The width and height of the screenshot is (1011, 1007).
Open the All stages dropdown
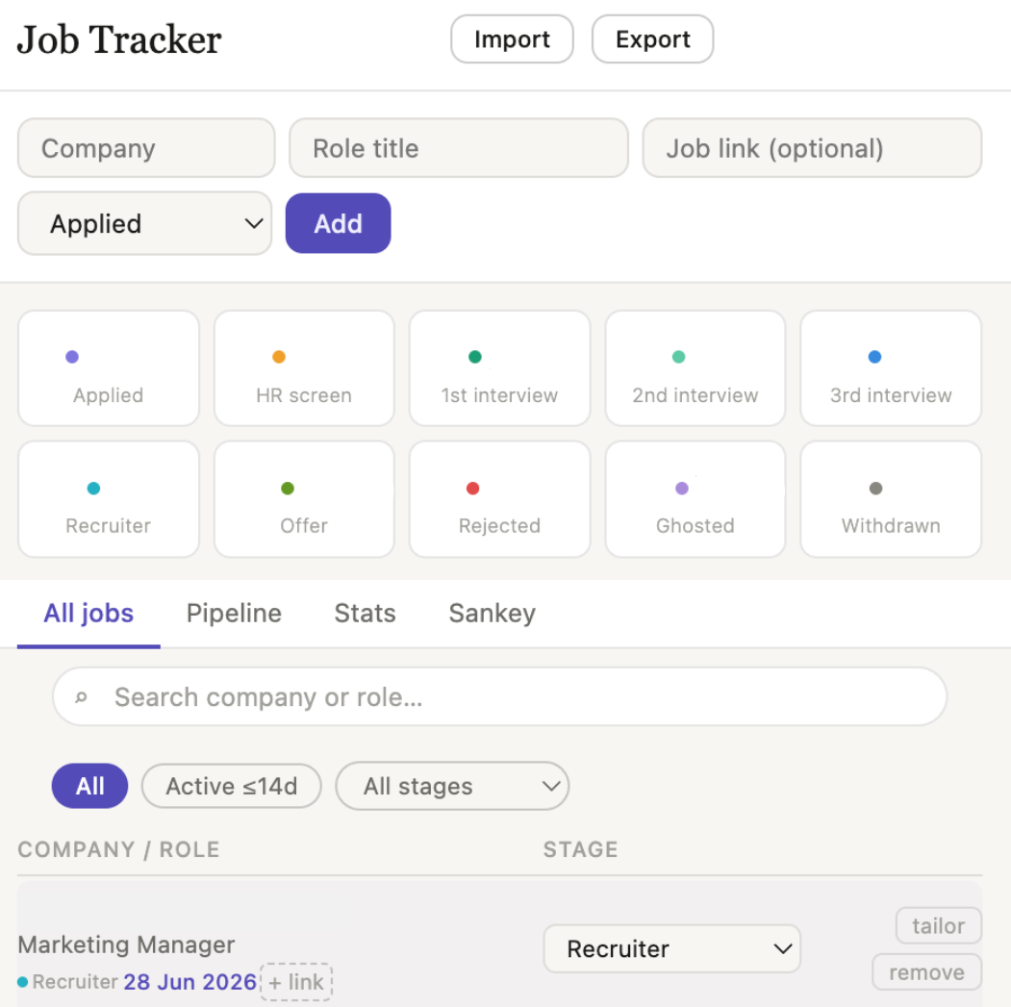tap(452, 786)
